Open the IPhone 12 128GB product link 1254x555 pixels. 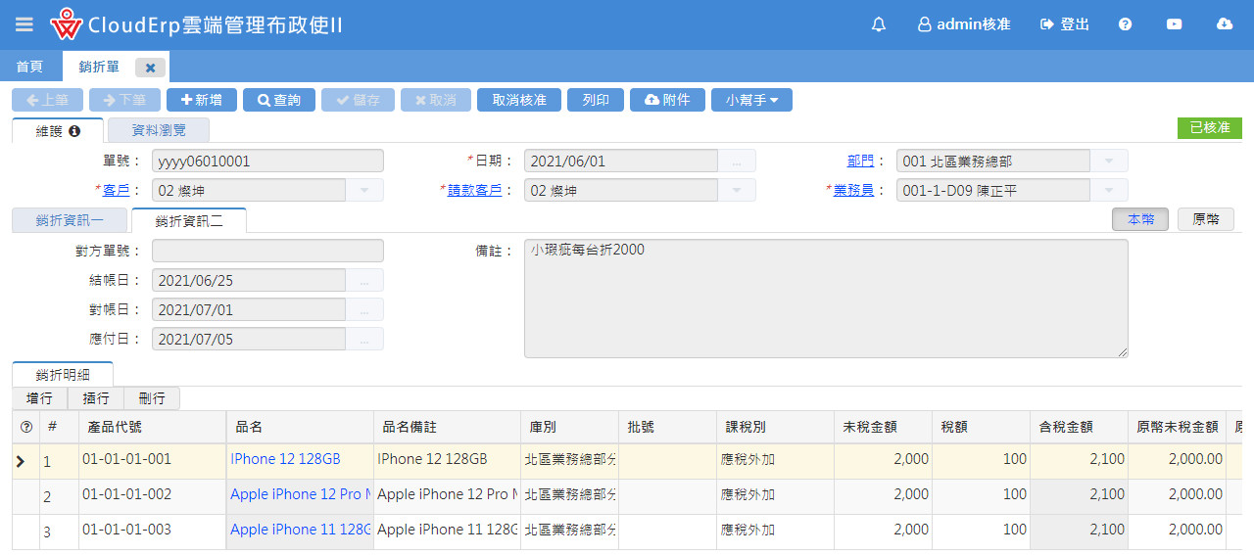point(285,459)
